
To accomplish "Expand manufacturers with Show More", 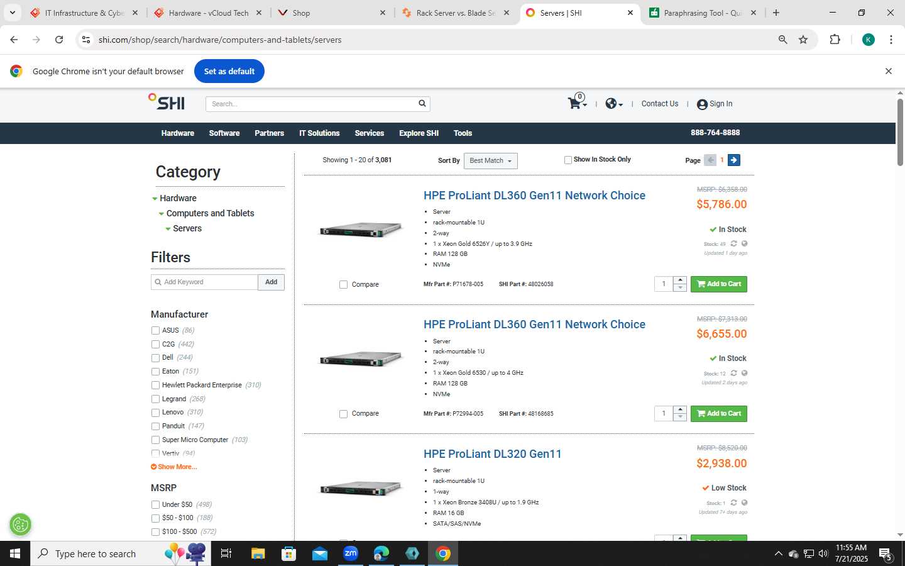I will pos(174,467).
